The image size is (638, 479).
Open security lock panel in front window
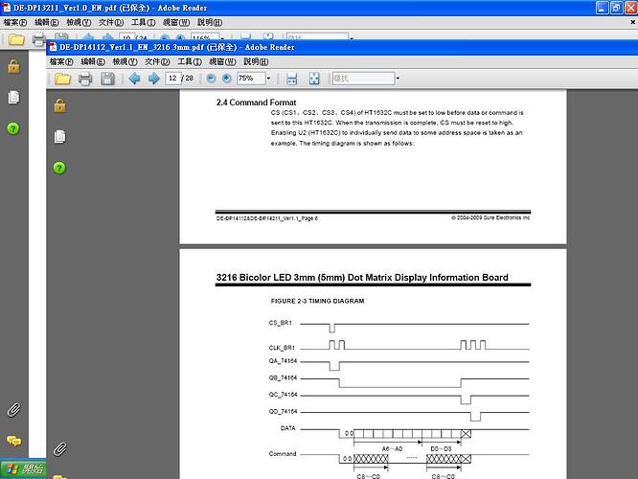[59, 105]
